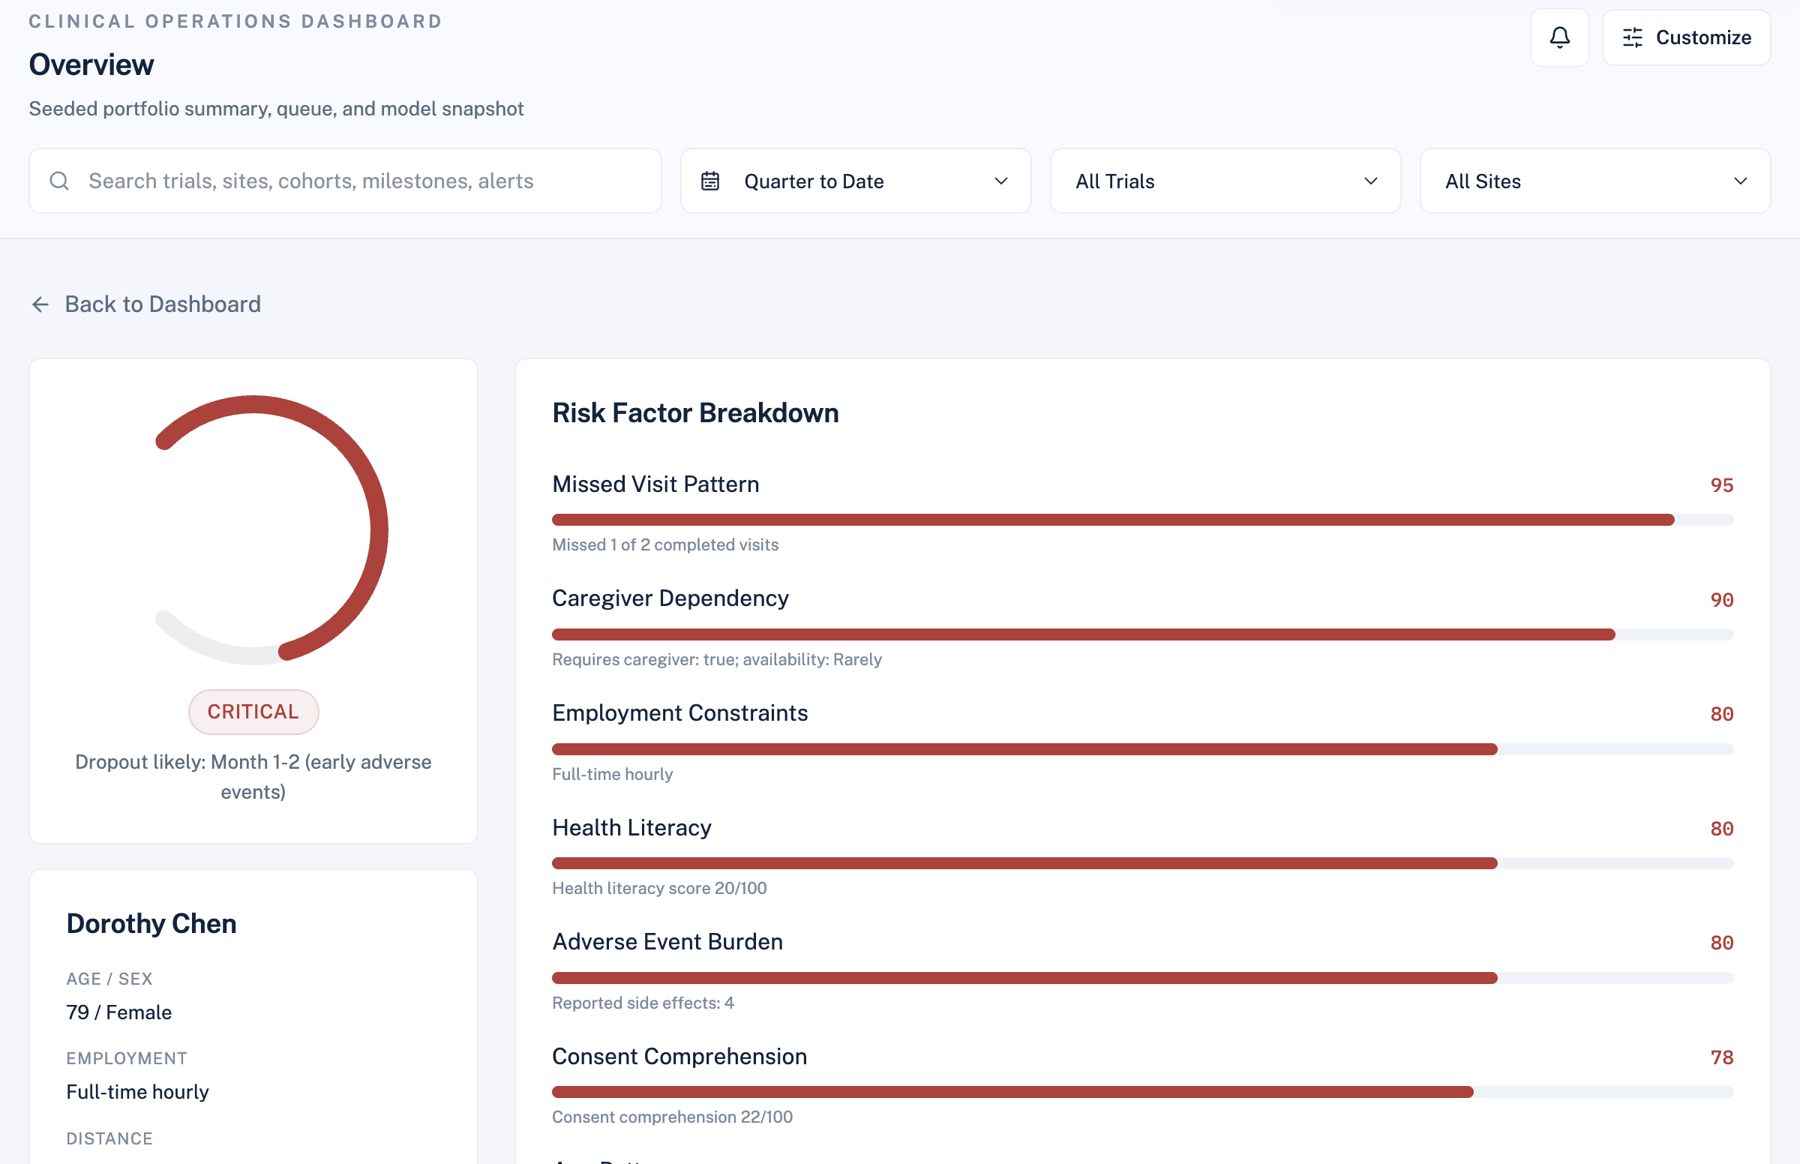Click the calendar icon in date filter

pyautogui.click(x=709, y=181)
